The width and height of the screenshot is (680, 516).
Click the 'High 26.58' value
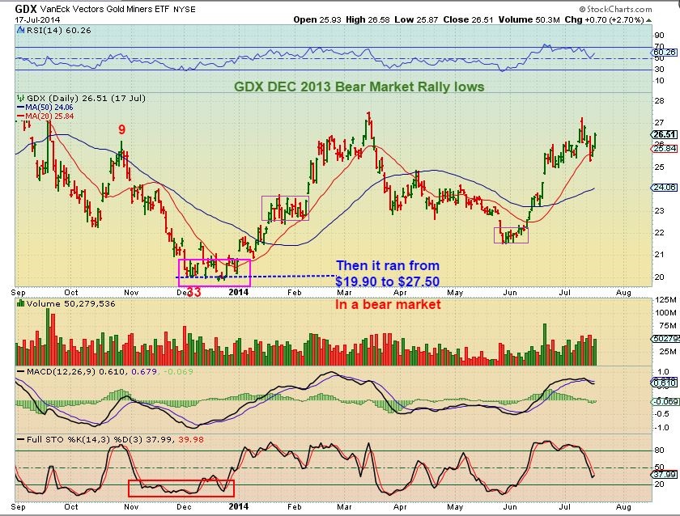point(368,19)
